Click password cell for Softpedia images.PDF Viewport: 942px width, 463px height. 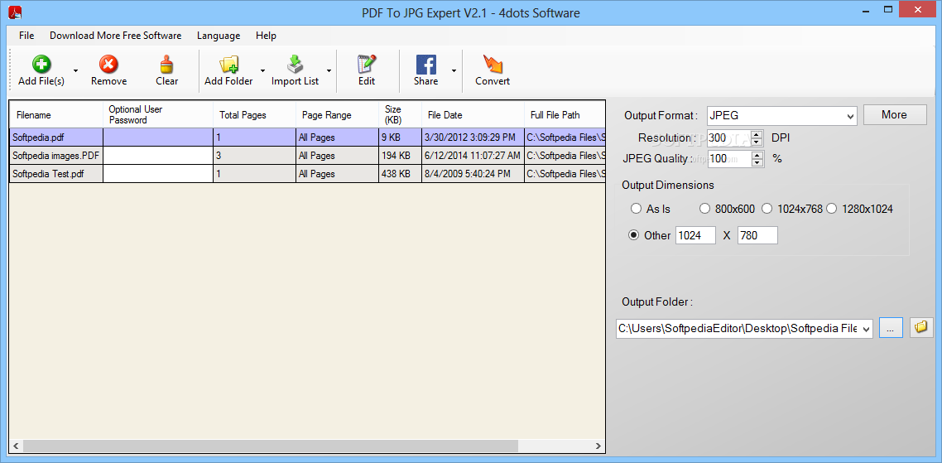pos(158,156)
